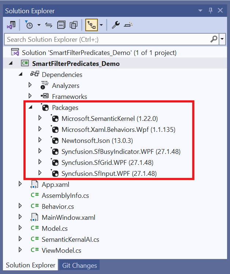Click the Switch Views solution/folder icon
Screen dimensions: 230x274
click(x=11, y=25)
